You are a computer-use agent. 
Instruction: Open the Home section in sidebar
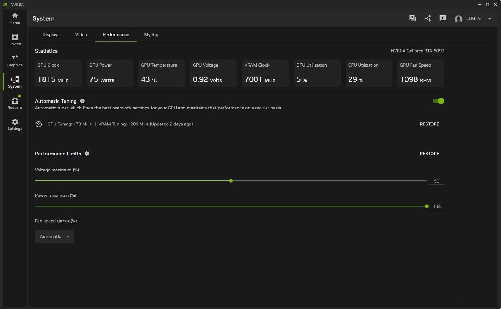coord(15,18)
